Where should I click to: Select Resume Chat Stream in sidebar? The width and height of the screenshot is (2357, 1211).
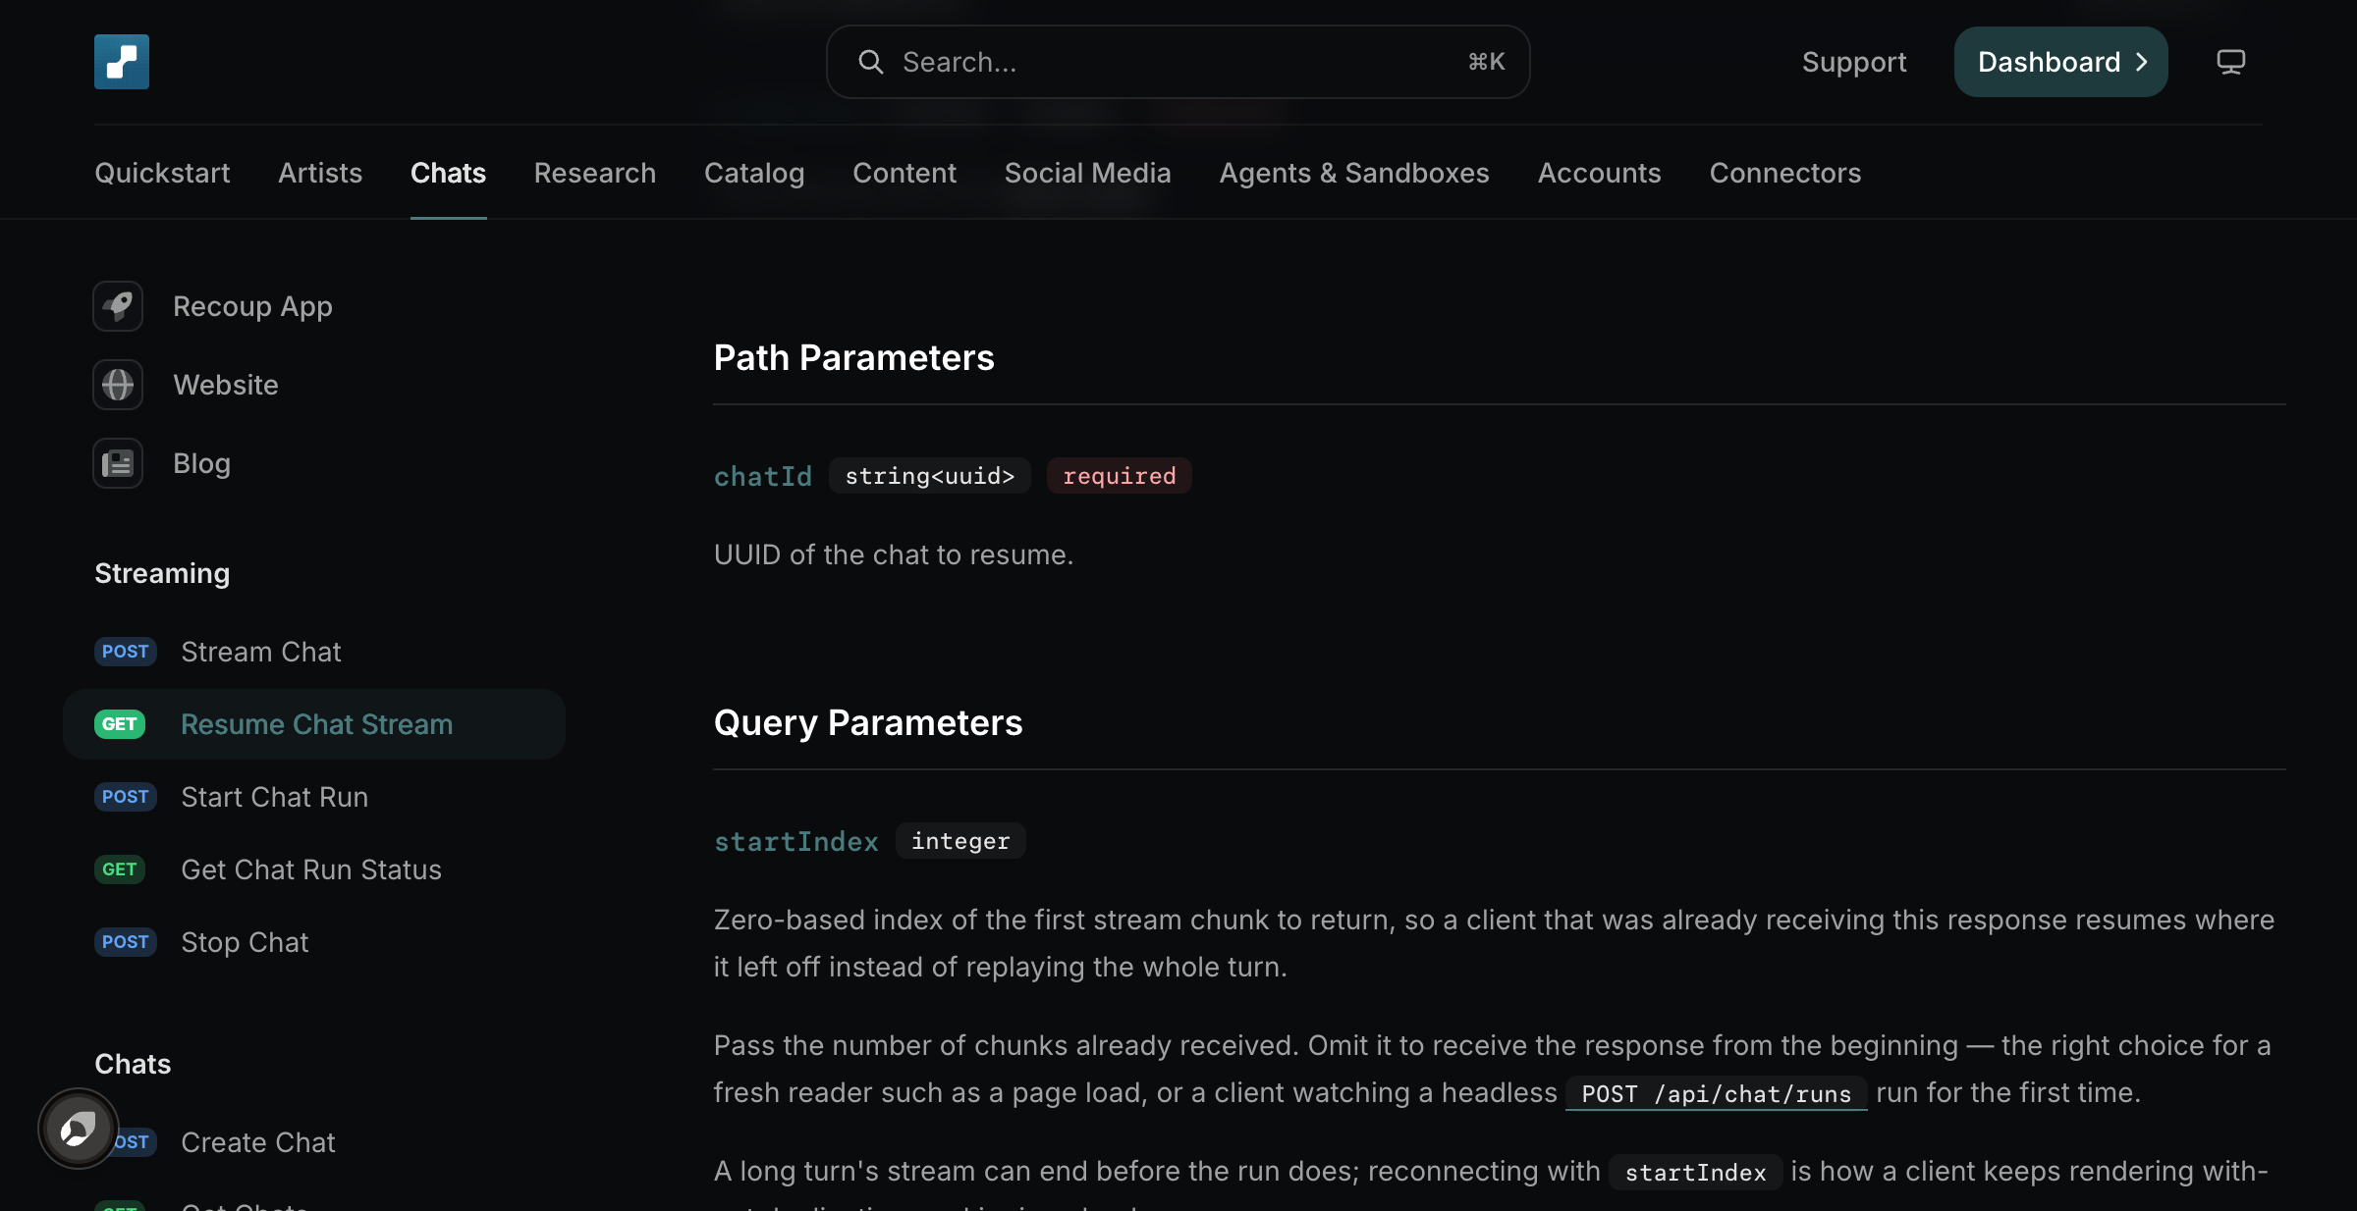point(314,724)
